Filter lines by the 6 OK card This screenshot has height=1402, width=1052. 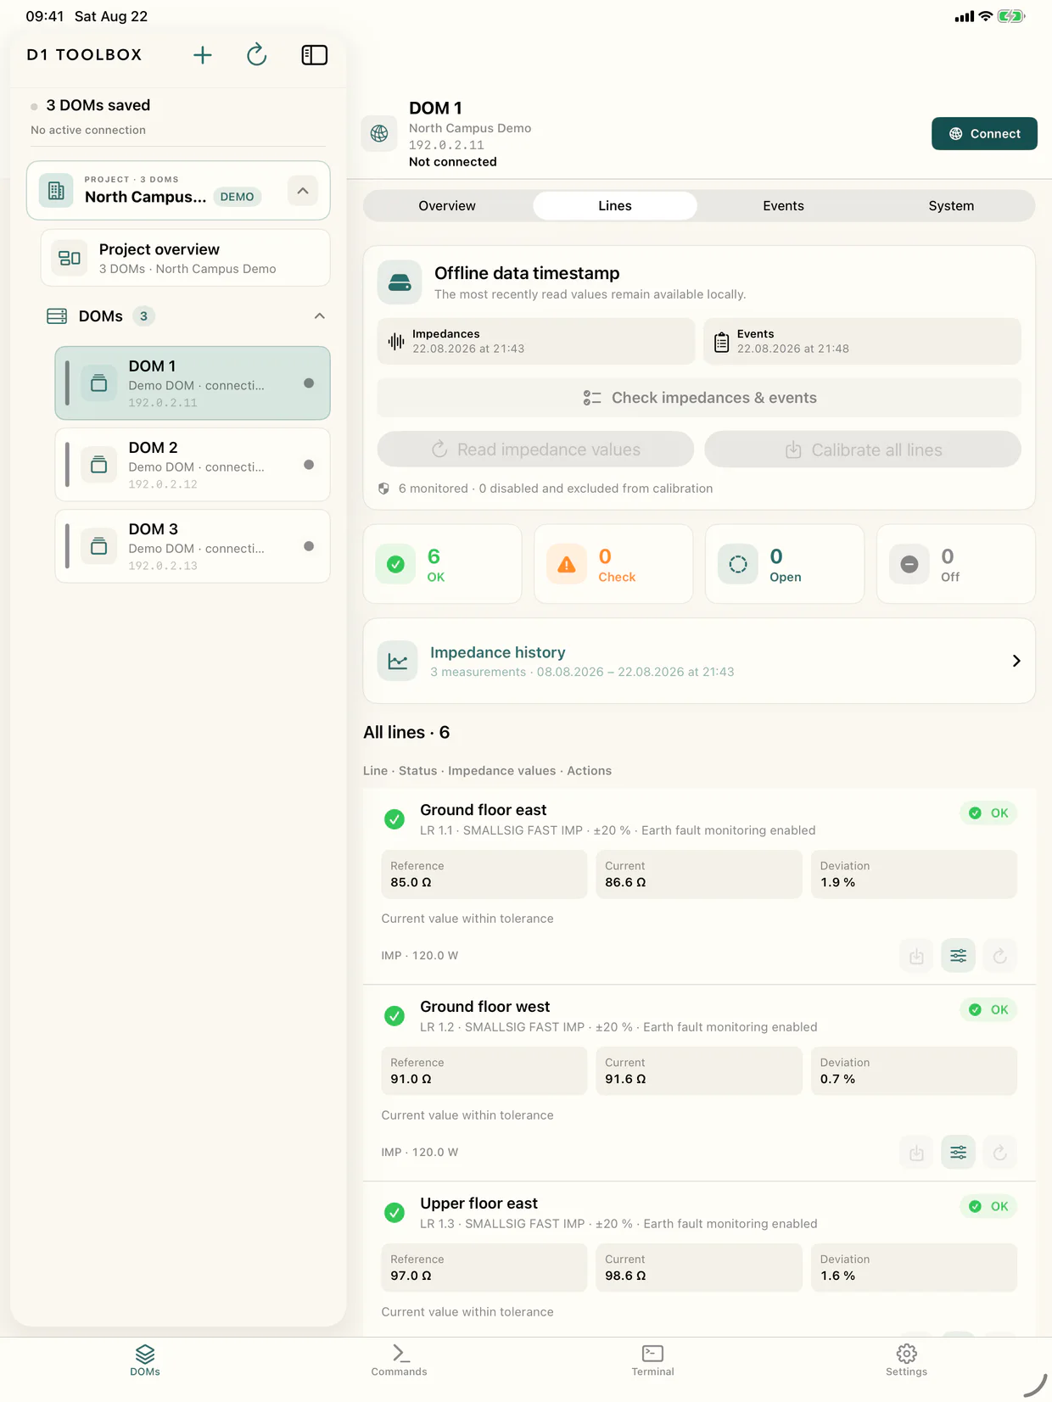[x=442, y=564]
